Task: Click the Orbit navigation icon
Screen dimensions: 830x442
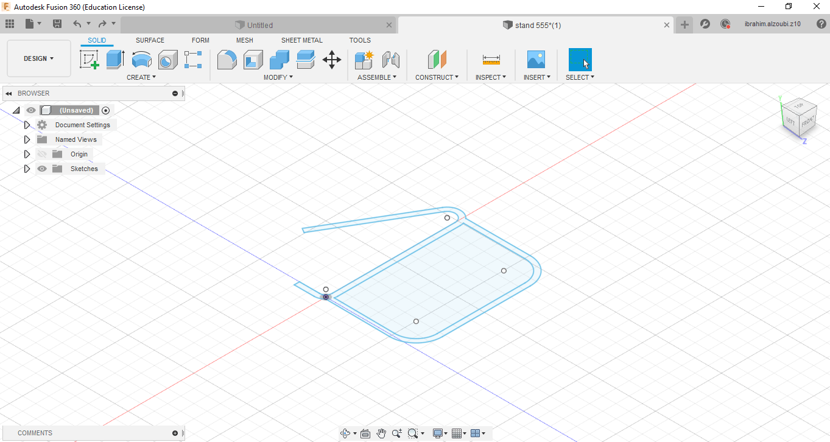Action: click(x=345, y=433)
